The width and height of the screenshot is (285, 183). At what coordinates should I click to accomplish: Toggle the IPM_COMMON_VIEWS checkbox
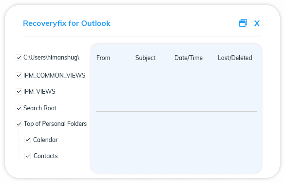[19, 75]
